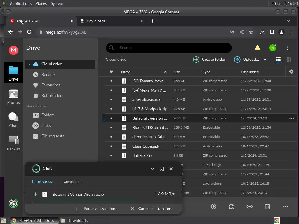Open Chrome three-dot menu
299x224 pixels.
291,32
